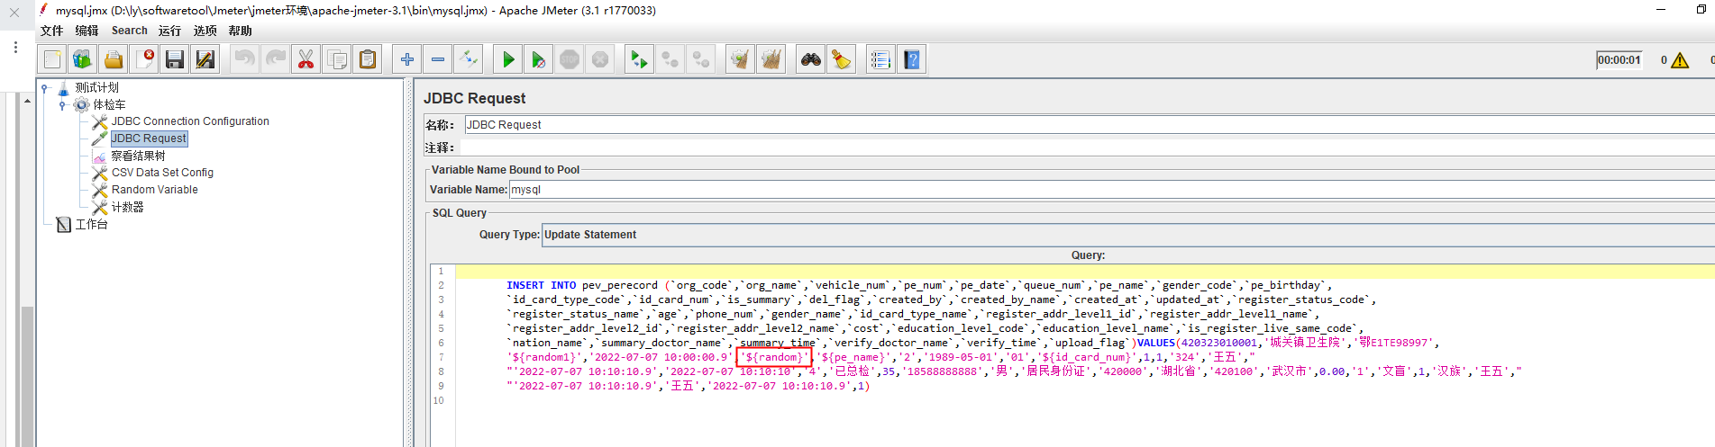Clear all results with double broom icon
1715x447 pixels.
tap(771, 59)
